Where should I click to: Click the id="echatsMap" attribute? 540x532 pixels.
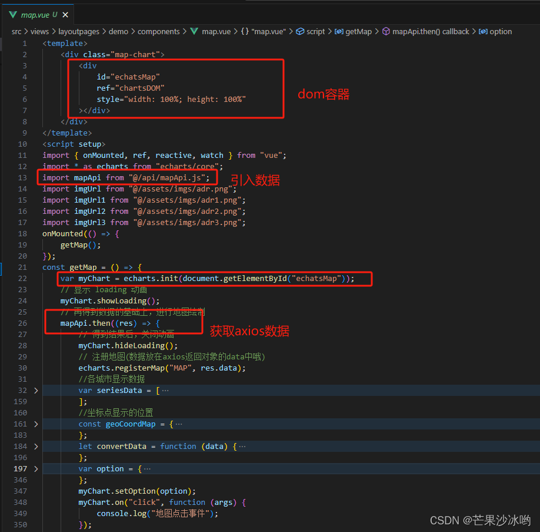128,77
